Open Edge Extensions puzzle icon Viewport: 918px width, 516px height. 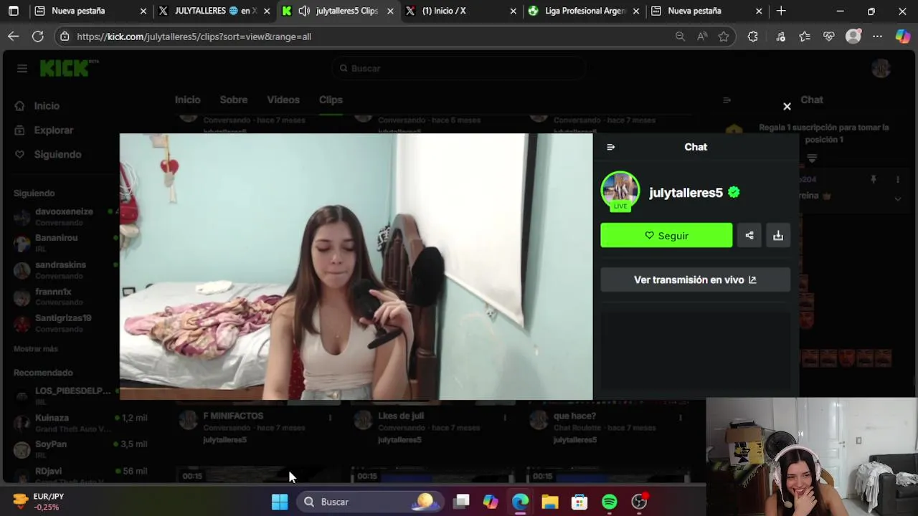pyautogui.click(x=752, y=36)
